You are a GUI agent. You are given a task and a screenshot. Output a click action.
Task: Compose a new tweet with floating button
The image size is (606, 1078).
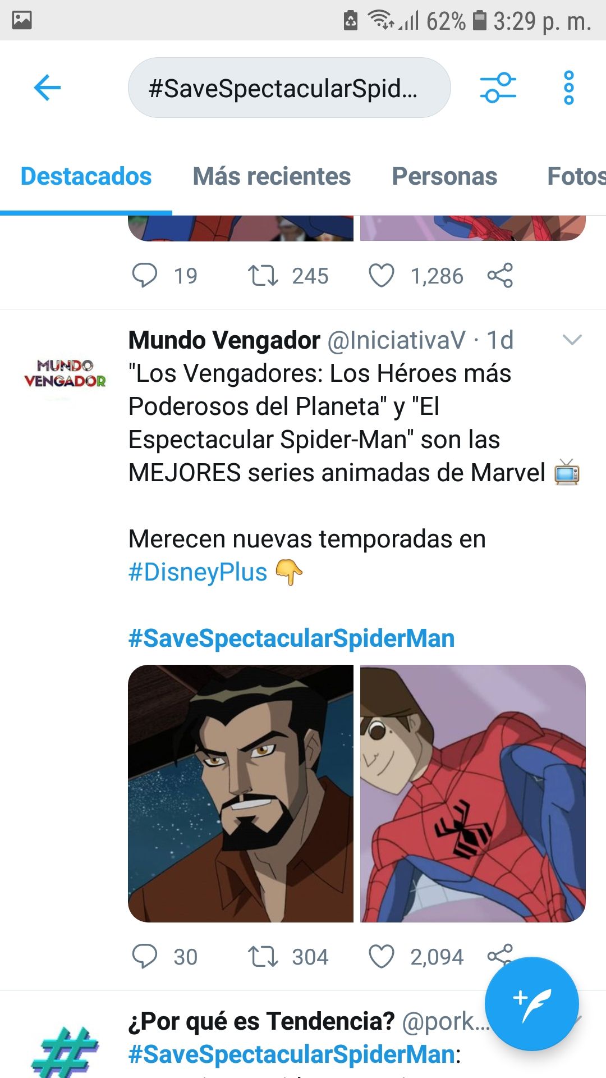point(531,1003)
